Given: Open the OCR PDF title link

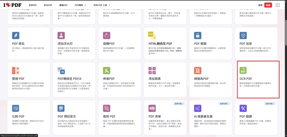Looking at the screenshot, I should tap(246, 79).
